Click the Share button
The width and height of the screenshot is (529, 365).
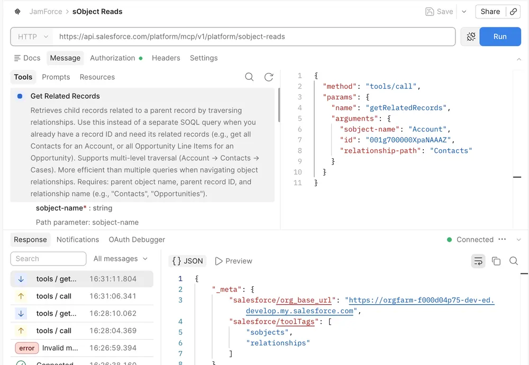(490, 12)
